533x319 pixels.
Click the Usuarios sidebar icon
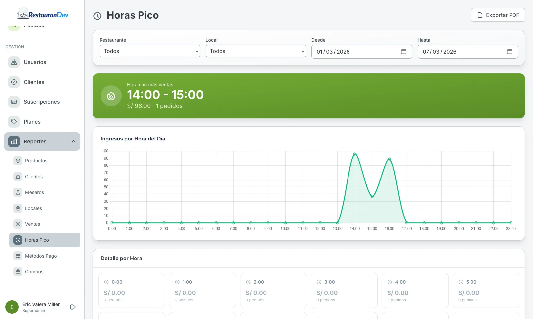tap(14, 62)
